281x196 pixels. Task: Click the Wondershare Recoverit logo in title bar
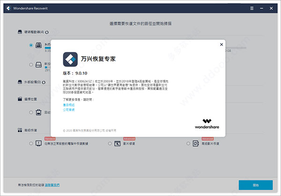click(x=8, y=8)
